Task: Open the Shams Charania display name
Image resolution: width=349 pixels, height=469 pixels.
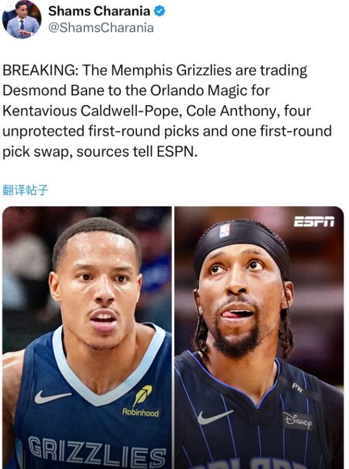Action: 99,12
